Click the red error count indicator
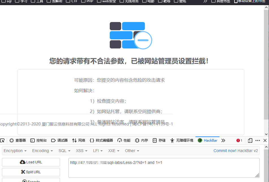Viewport: 269px width, 182px height. pos(239,140)
